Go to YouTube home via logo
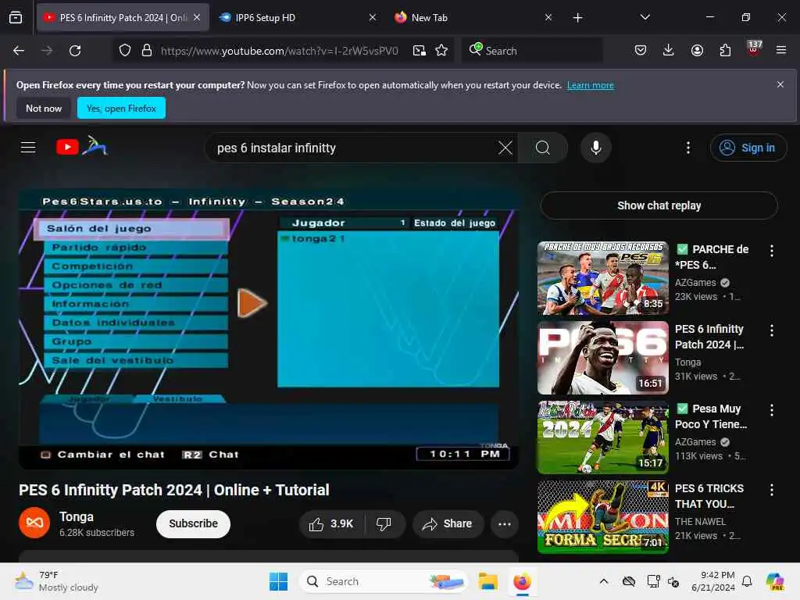800x600 pixels. [81, 146]
